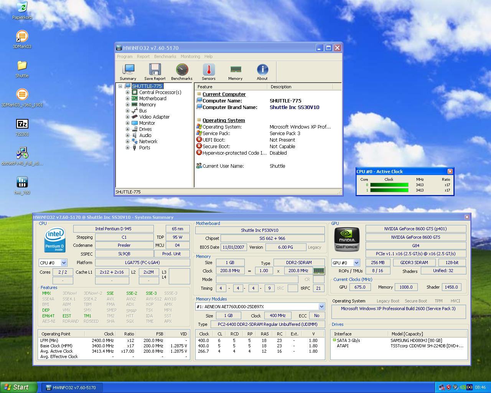The height and width of the screenshot is (393, 491).
Task: Open the Memory toolbar icon
Action: (x=236, y=72)
